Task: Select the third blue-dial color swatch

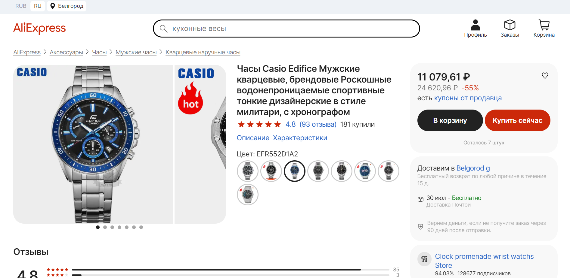Action: coord(295,171)
